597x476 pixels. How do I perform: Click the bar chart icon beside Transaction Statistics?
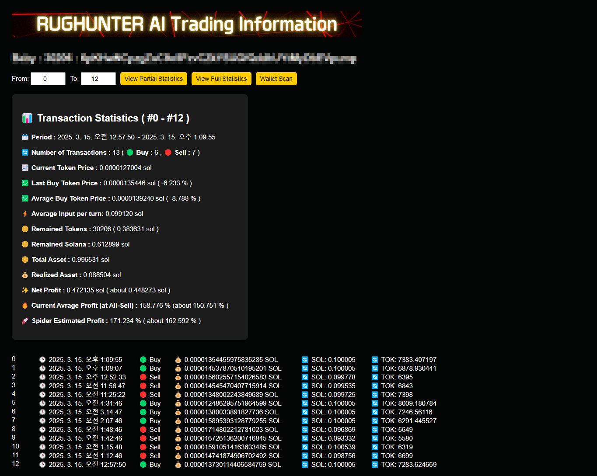[27, 118]
